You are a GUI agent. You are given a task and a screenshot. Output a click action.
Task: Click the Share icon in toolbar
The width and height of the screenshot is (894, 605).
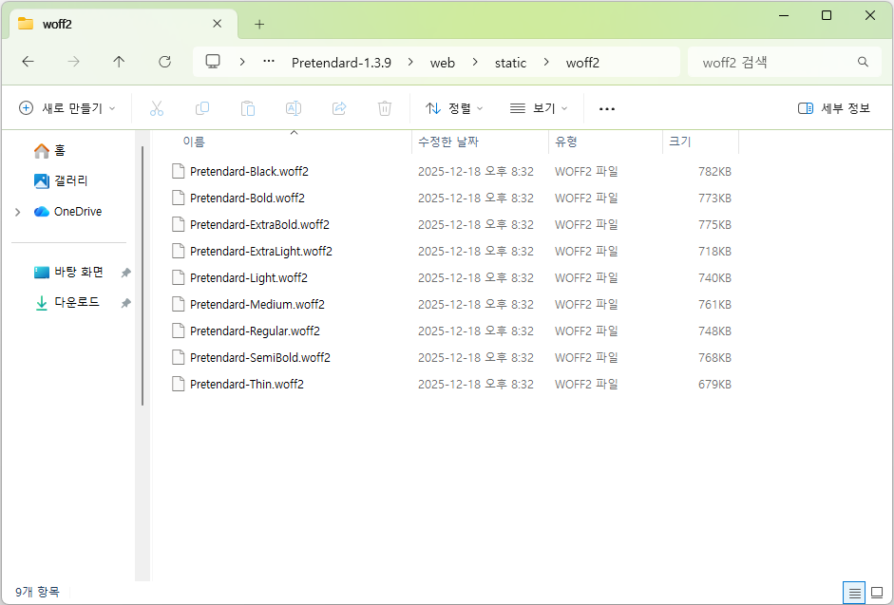pos(339,108)
